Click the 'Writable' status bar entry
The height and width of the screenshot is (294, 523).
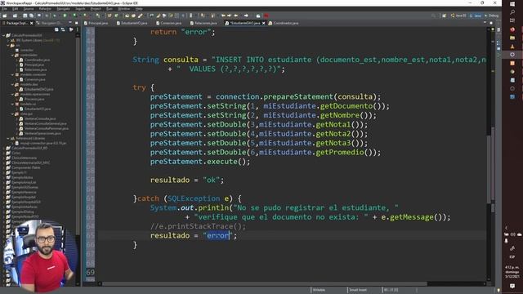coord(319,290)
